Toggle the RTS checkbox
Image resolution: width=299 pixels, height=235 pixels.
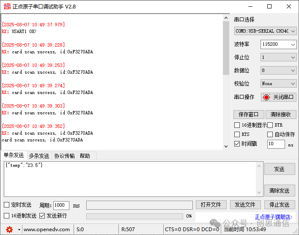[x=237, y=134]
